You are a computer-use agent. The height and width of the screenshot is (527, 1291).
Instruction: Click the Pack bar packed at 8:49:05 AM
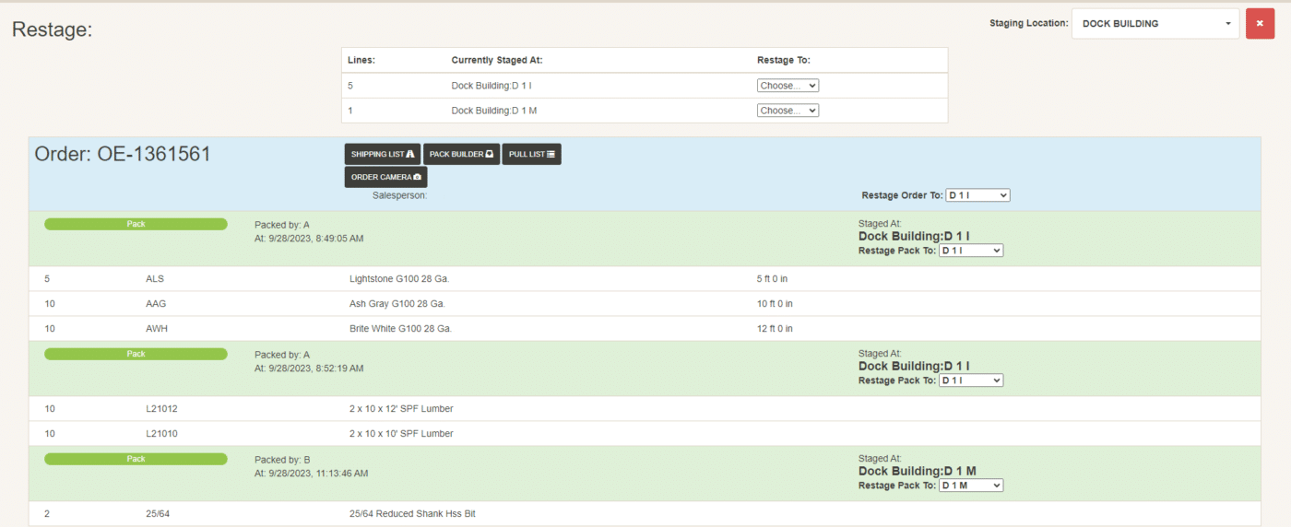pyautogui.click(x=136, y=224)
